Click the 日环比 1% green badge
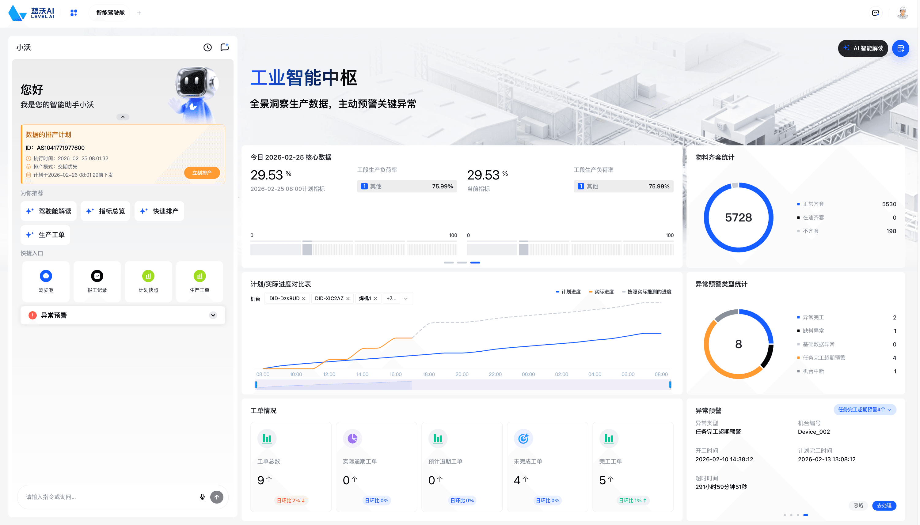This screenshot has width=920, height=525. (633, 500)
